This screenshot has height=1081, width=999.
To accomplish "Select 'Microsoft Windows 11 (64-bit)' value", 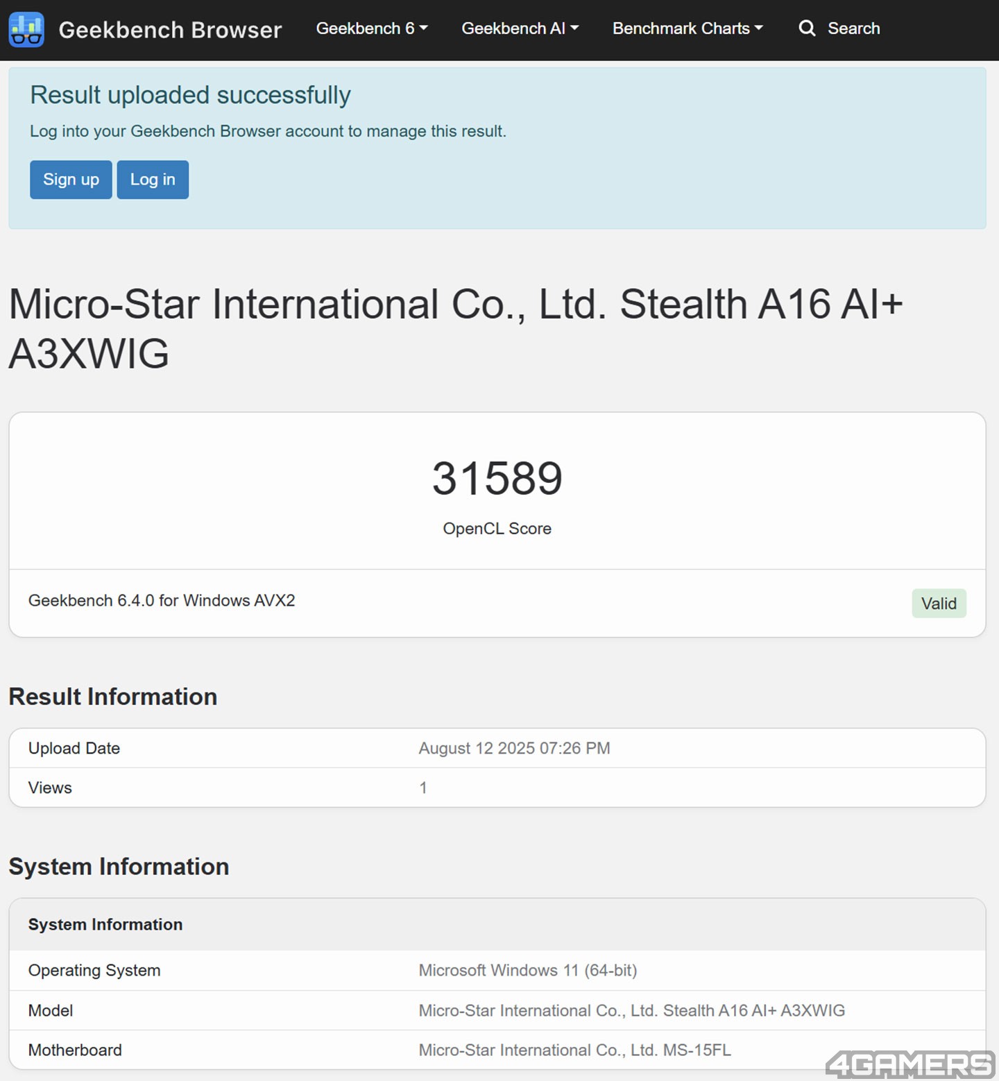I will coord(528,971).
